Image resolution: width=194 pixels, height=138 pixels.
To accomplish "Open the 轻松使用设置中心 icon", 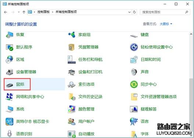I will click(x=134, y=47).
